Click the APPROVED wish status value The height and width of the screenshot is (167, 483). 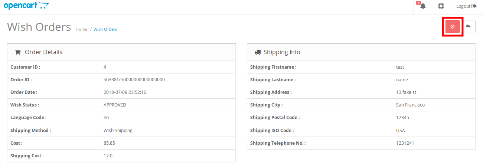click(115, 105)
